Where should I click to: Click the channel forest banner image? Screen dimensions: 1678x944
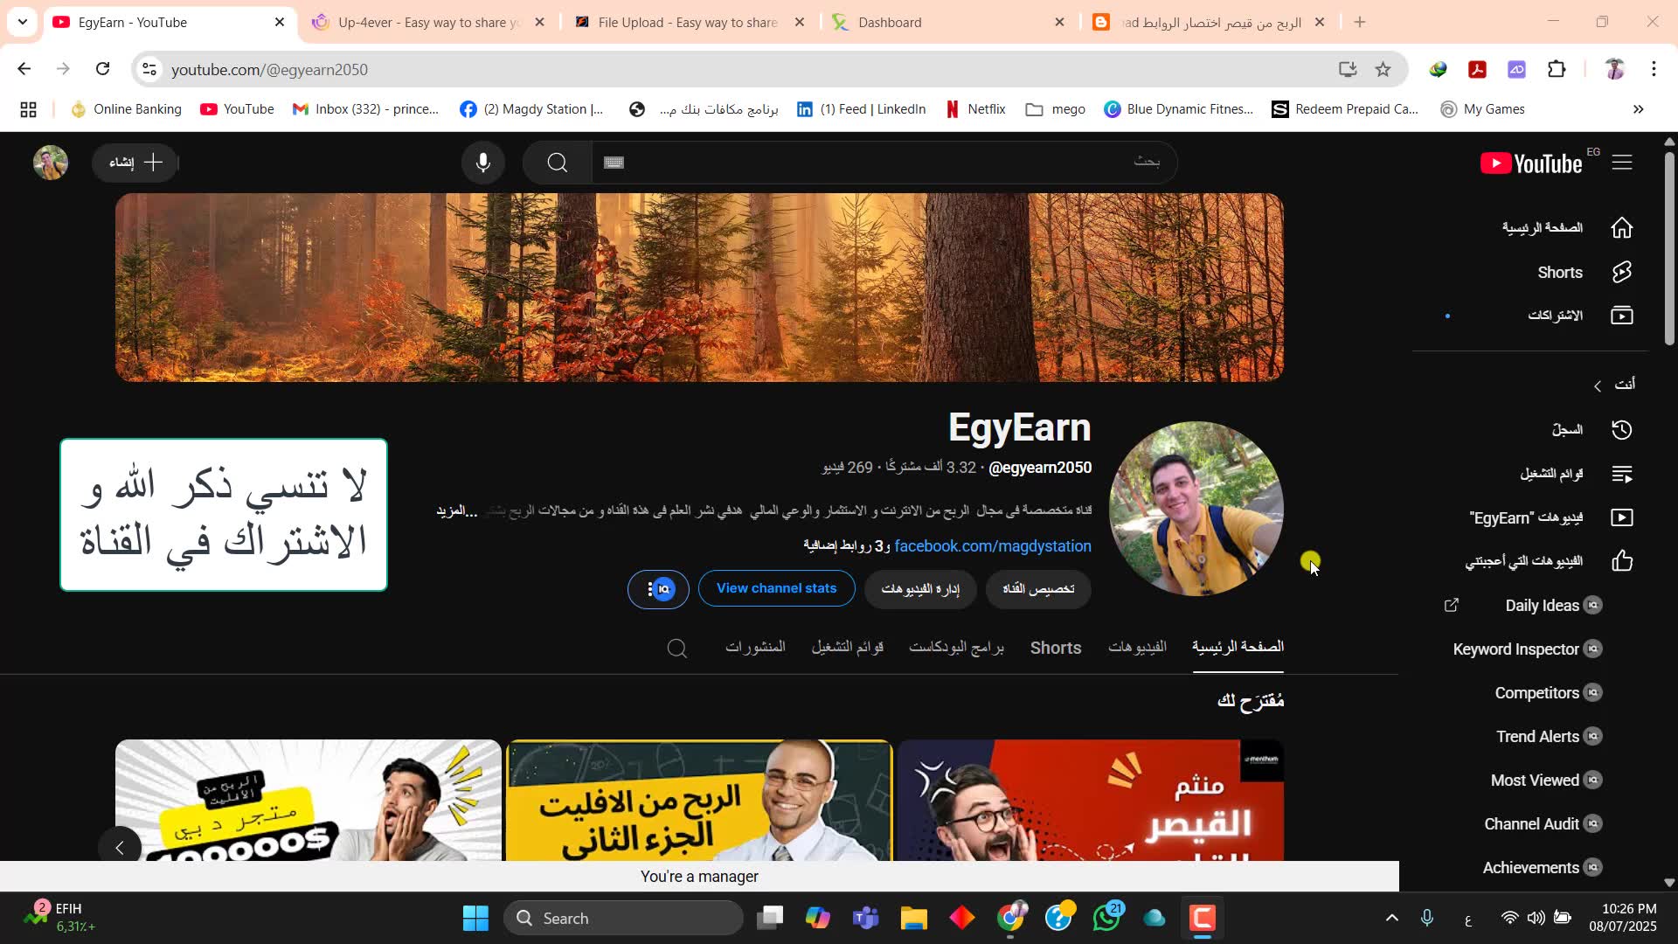[699, 288]
